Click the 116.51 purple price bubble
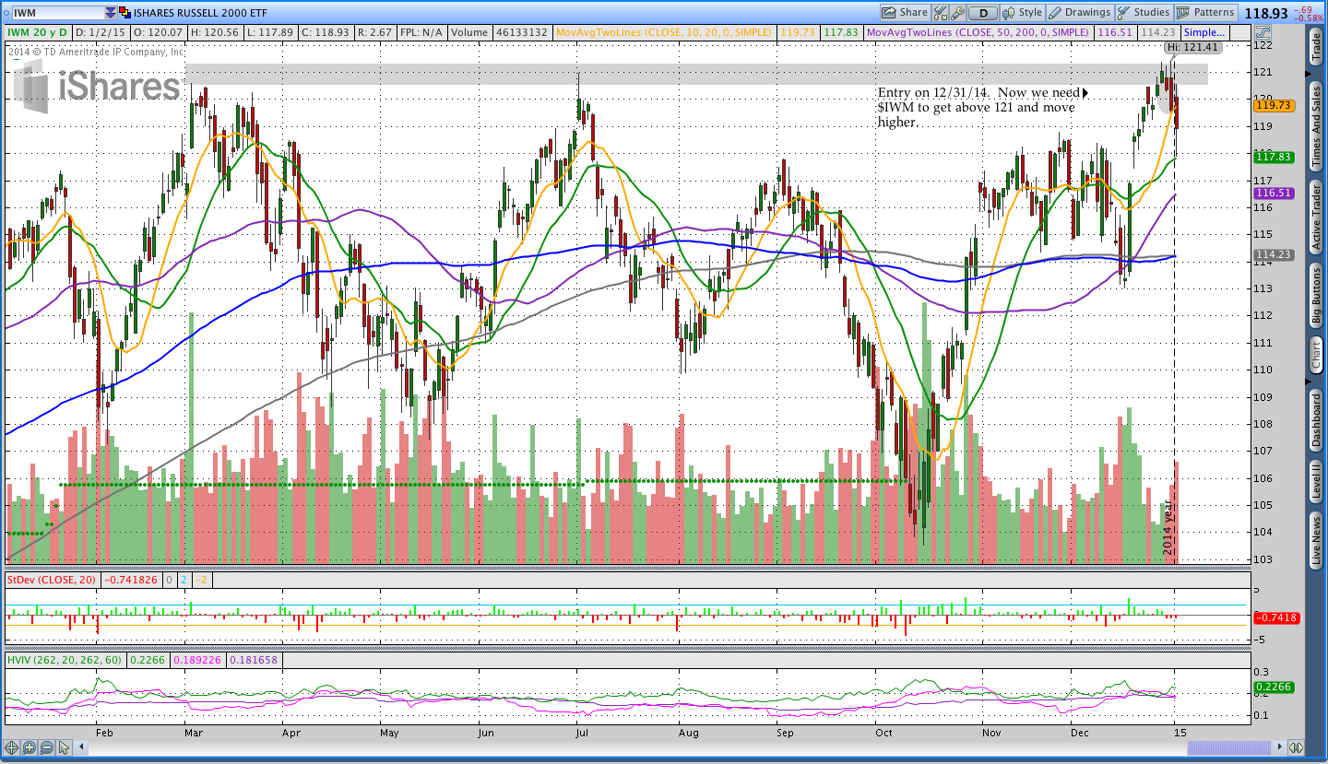 click(1272, 194)
